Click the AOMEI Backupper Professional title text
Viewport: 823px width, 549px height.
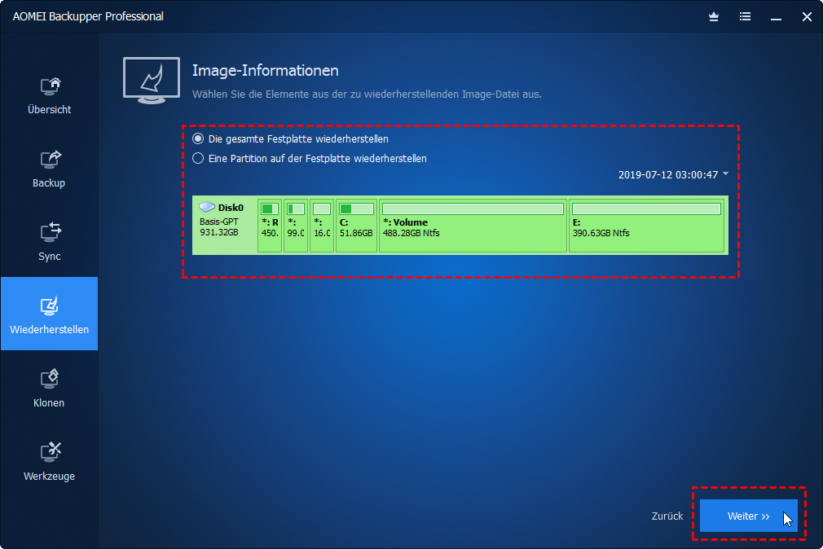point(88,17)
